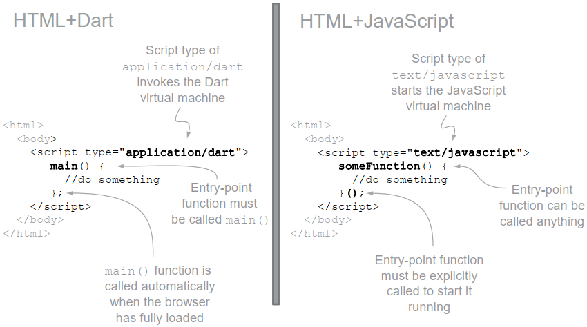587x327 pixels.
Task: Click the </body> tag in the JavaScript example
Action: coord(327,220)
